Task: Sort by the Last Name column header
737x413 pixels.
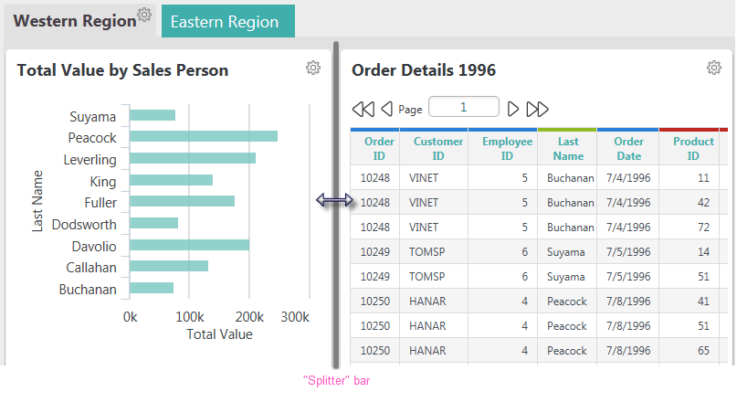Action: (568, 149)
